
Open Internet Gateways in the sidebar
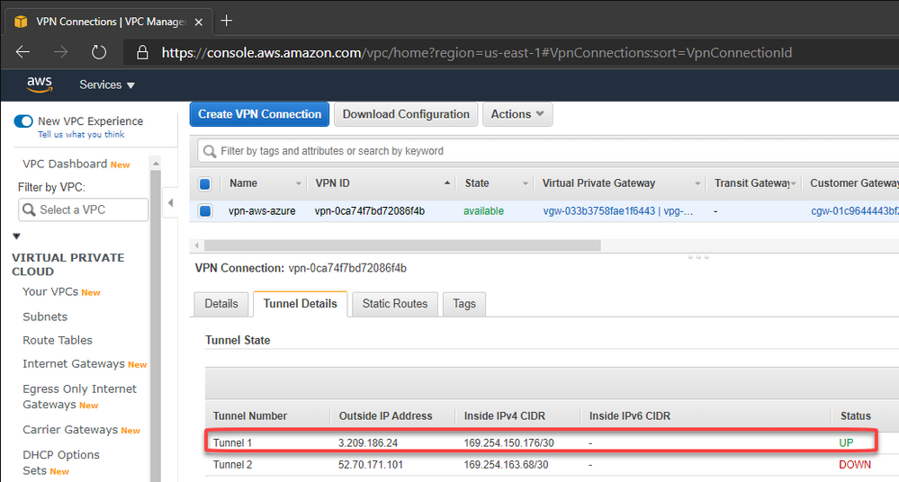pyautogui.click(x=74, y=364)
